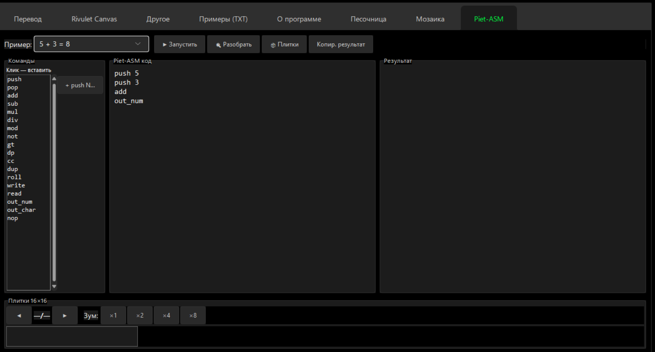Open the Примеры (TXT) tab
Image resolution: width=655 pixels, height=352 pixels.
click(223, 19)
